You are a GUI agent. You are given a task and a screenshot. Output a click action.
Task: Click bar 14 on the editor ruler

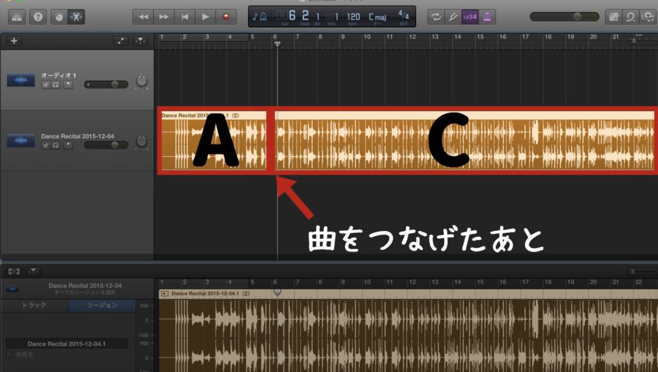pyautogui.click(x=458, y=282)
